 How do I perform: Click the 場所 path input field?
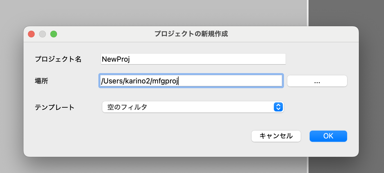click(x=191, y=81)
